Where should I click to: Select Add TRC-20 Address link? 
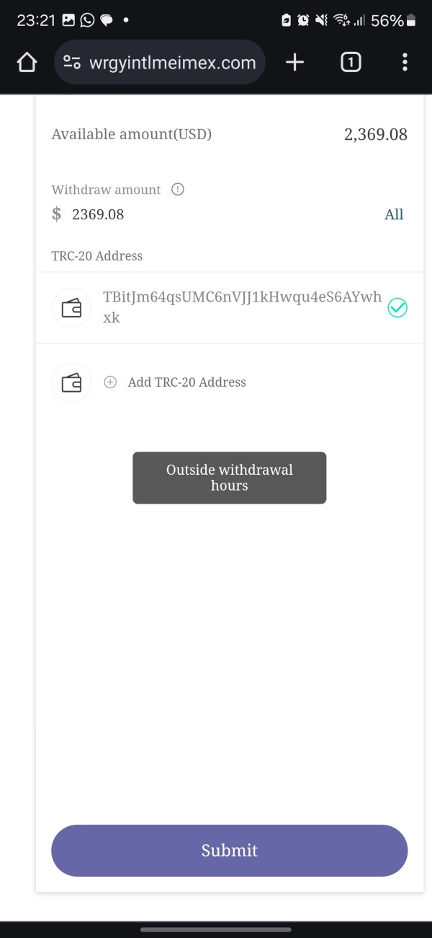(186, 382)
